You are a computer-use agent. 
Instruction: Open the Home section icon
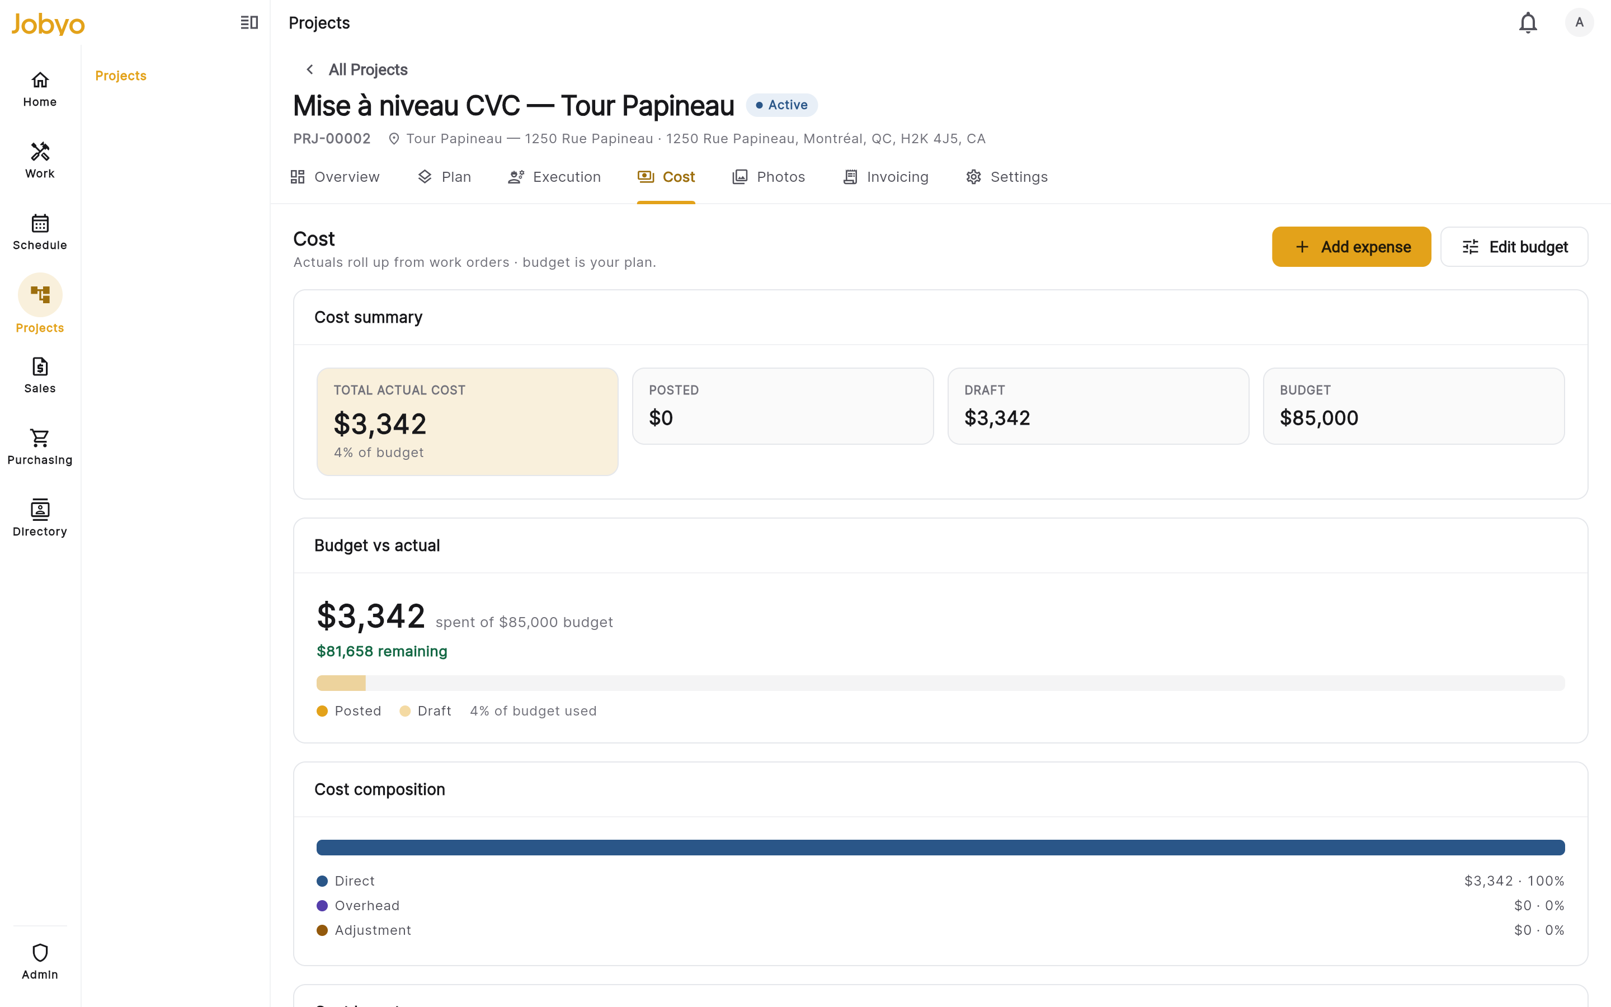40,80
